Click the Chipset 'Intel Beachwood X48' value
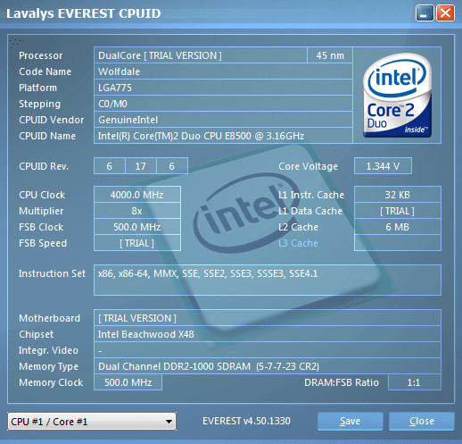 pyautogui.click(x=268, y=334)
